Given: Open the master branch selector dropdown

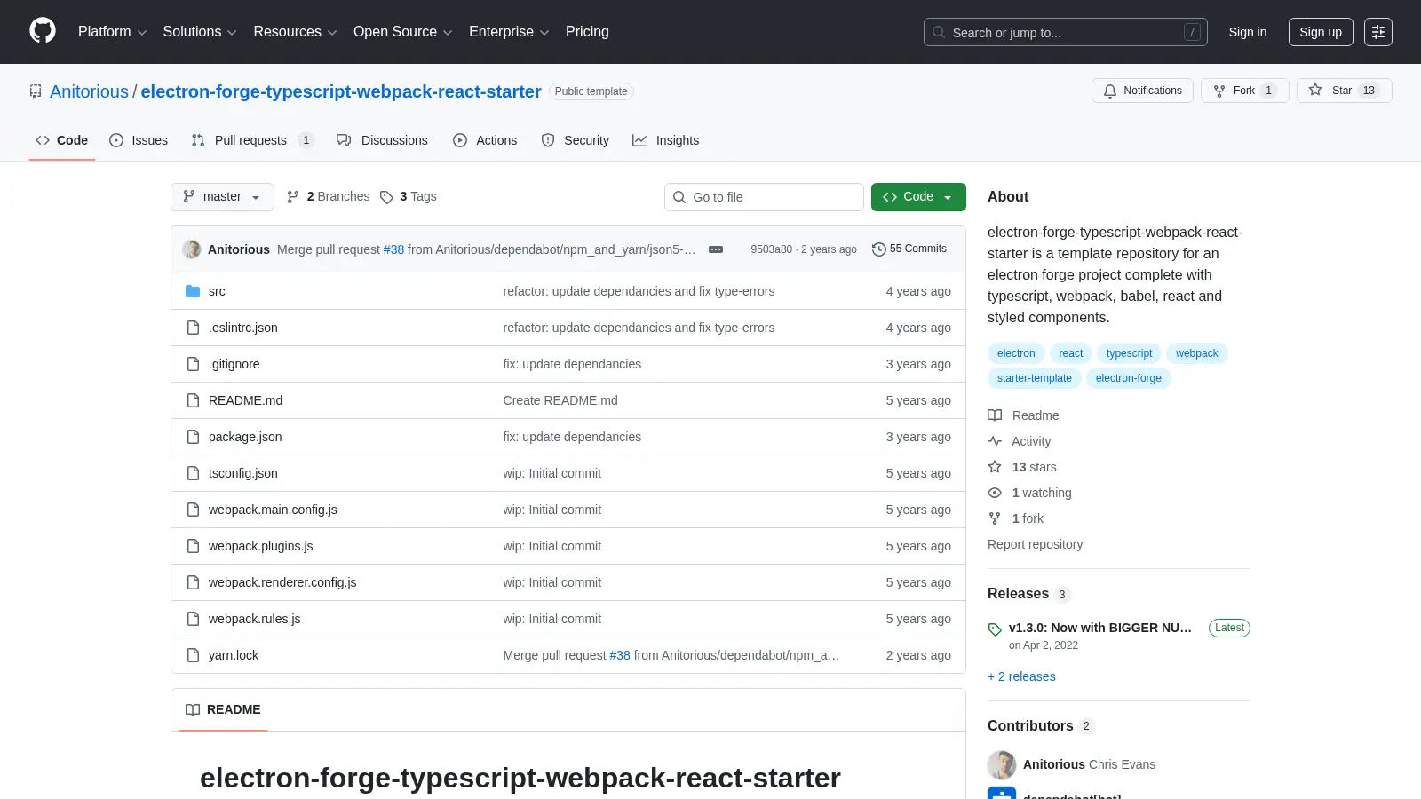Looking at the screenshot, I should pyautogui.click(x=222, y=197).
